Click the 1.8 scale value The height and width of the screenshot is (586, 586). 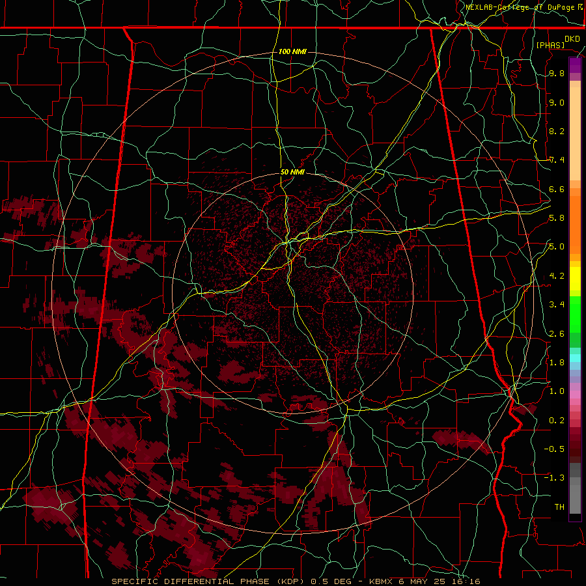[x=557, y=363]
